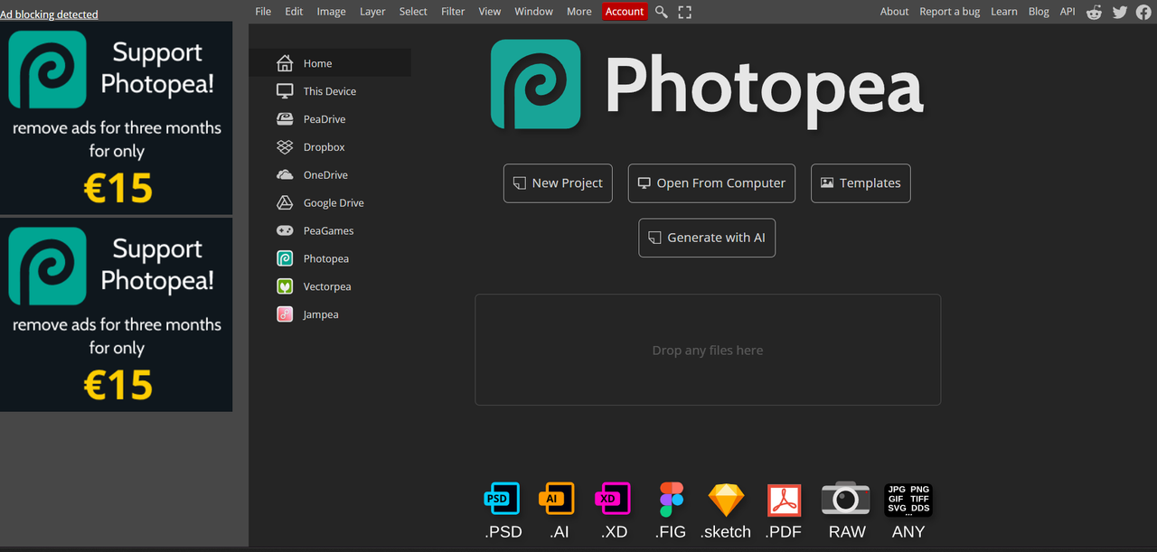1157x552 pixels.
Task: Open the About link
Action: [x=894, y=12]
